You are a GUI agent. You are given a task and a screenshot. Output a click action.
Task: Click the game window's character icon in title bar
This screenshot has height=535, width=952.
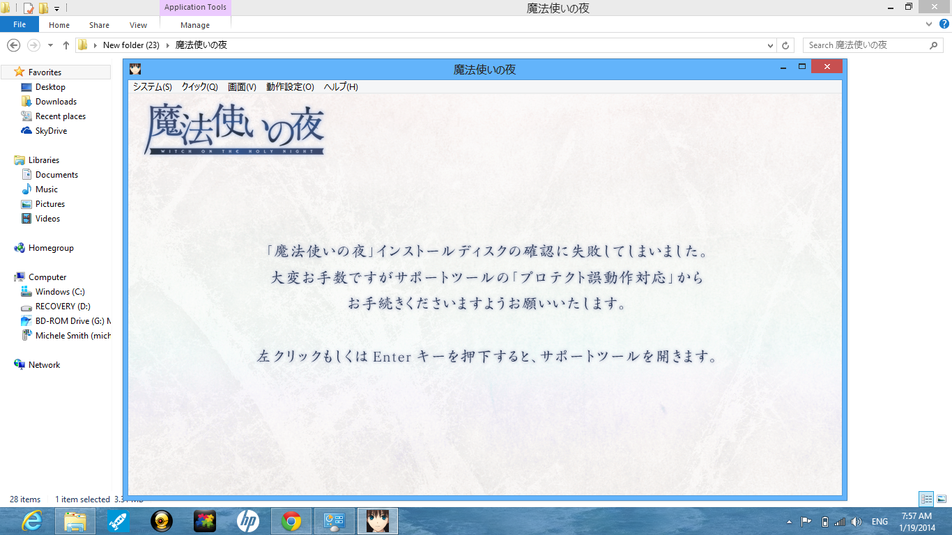tap(135, 69)
